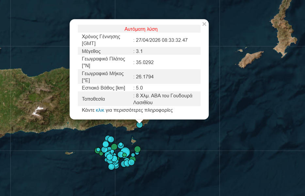Viewport: 305px width, 196px height.
Task: Close the earthquake info popup
Action: 204,24
